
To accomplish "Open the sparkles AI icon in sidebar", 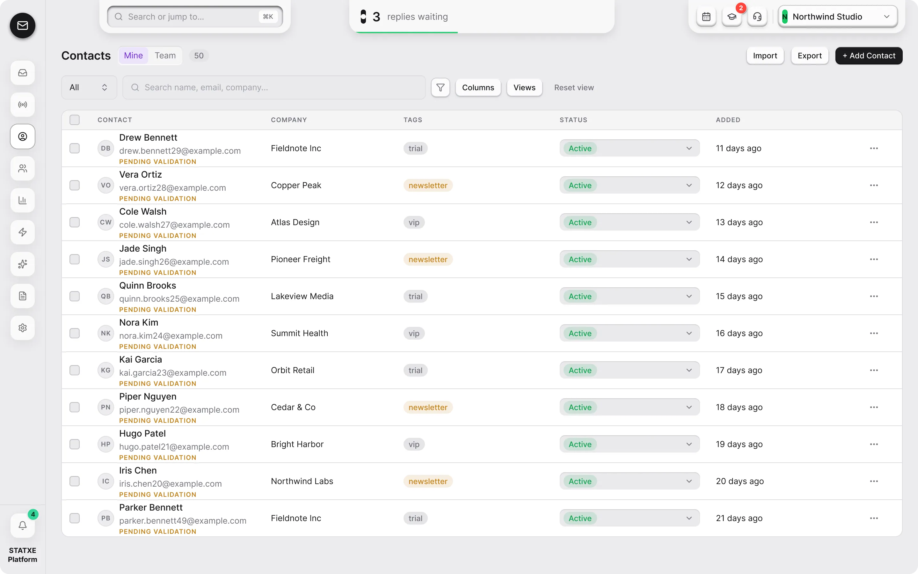I will pos(22,264).
